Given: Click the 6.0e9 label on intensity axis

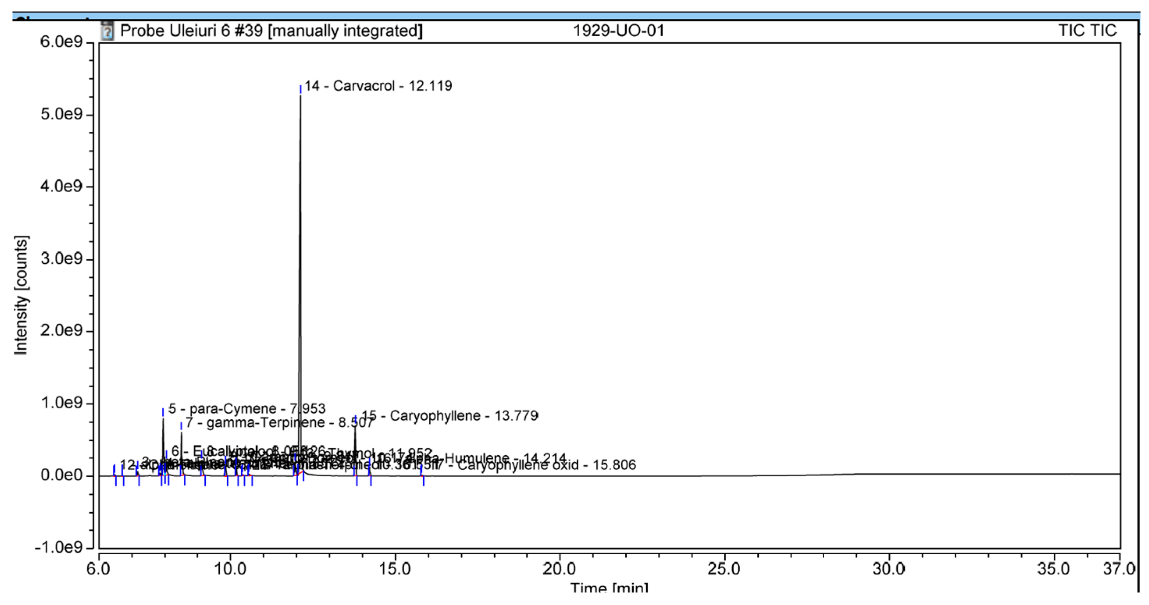Looking at the screenshot, I should tap(62, 42).
